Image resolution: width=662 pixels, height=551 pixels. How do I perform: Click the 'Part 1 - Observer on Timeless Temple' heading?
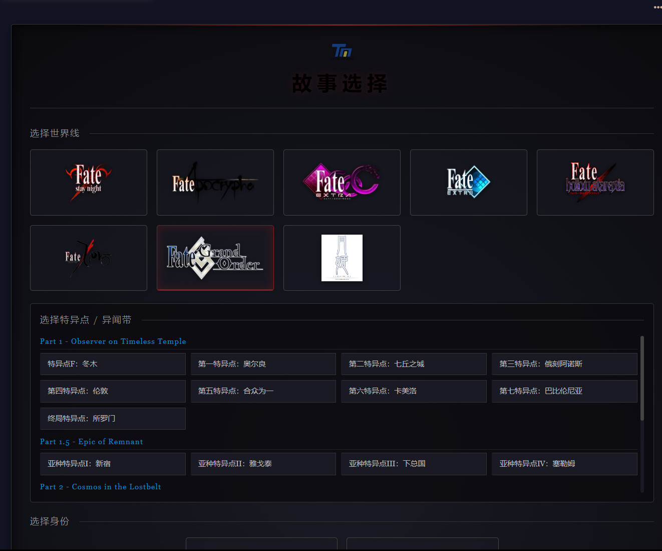coord(113,341)
